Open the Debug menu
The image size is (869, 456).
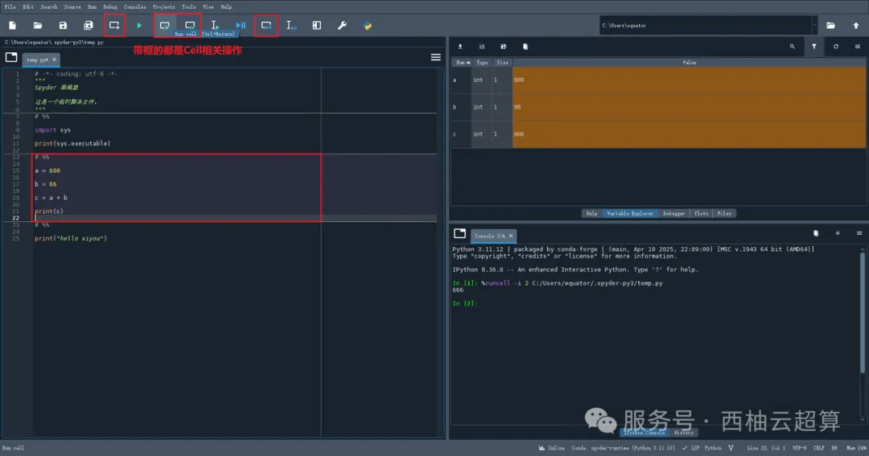tap(110, 6)
